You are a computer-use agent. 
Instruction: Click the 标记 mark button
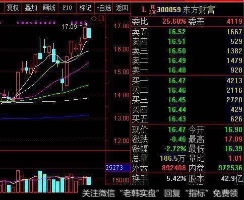click(x=85, y=8)
